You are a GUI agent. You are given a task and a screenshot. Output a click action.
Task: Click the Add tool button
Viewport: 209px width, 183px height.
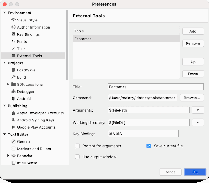coord(193,31)
